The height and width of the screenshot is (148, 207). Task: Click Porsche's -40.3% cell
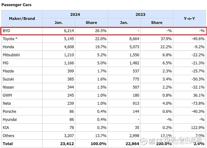pyautogui.click(x=189, y=111)
